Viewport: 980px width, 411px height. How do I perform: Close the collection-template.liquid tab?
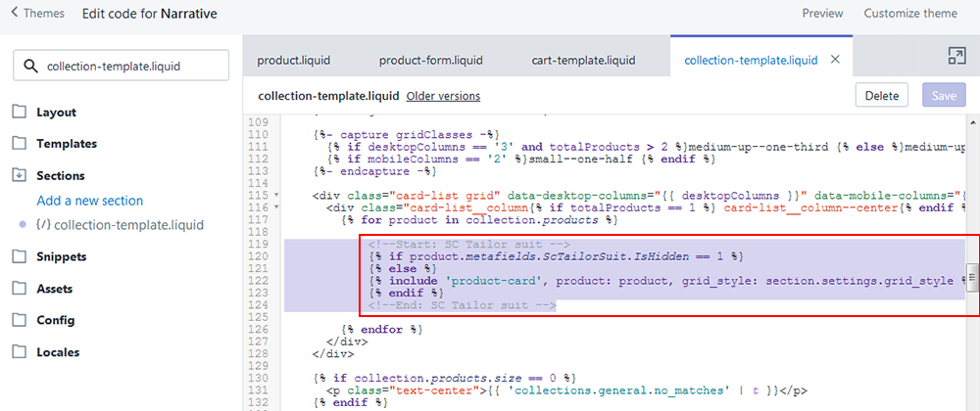pyautogui.click(x=835, y=60)
